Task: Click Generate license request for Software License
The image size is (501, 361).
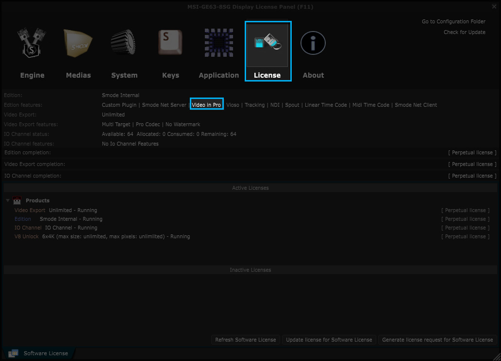Action: tap(437, 340)
